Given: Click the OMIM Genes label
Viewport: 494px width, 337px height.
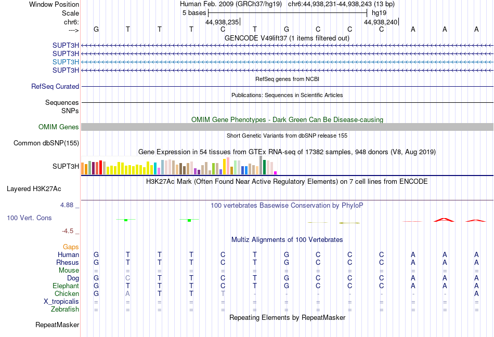Looking at the screenshot, I should pyautogui.click(x=59, y=127).
